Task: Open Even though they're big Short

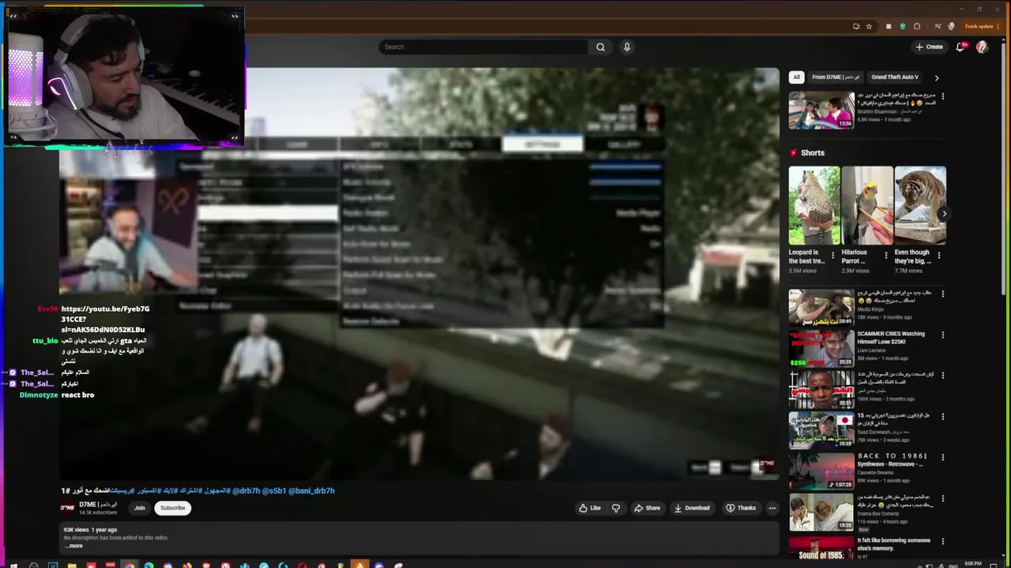Action: coord(920,205)
